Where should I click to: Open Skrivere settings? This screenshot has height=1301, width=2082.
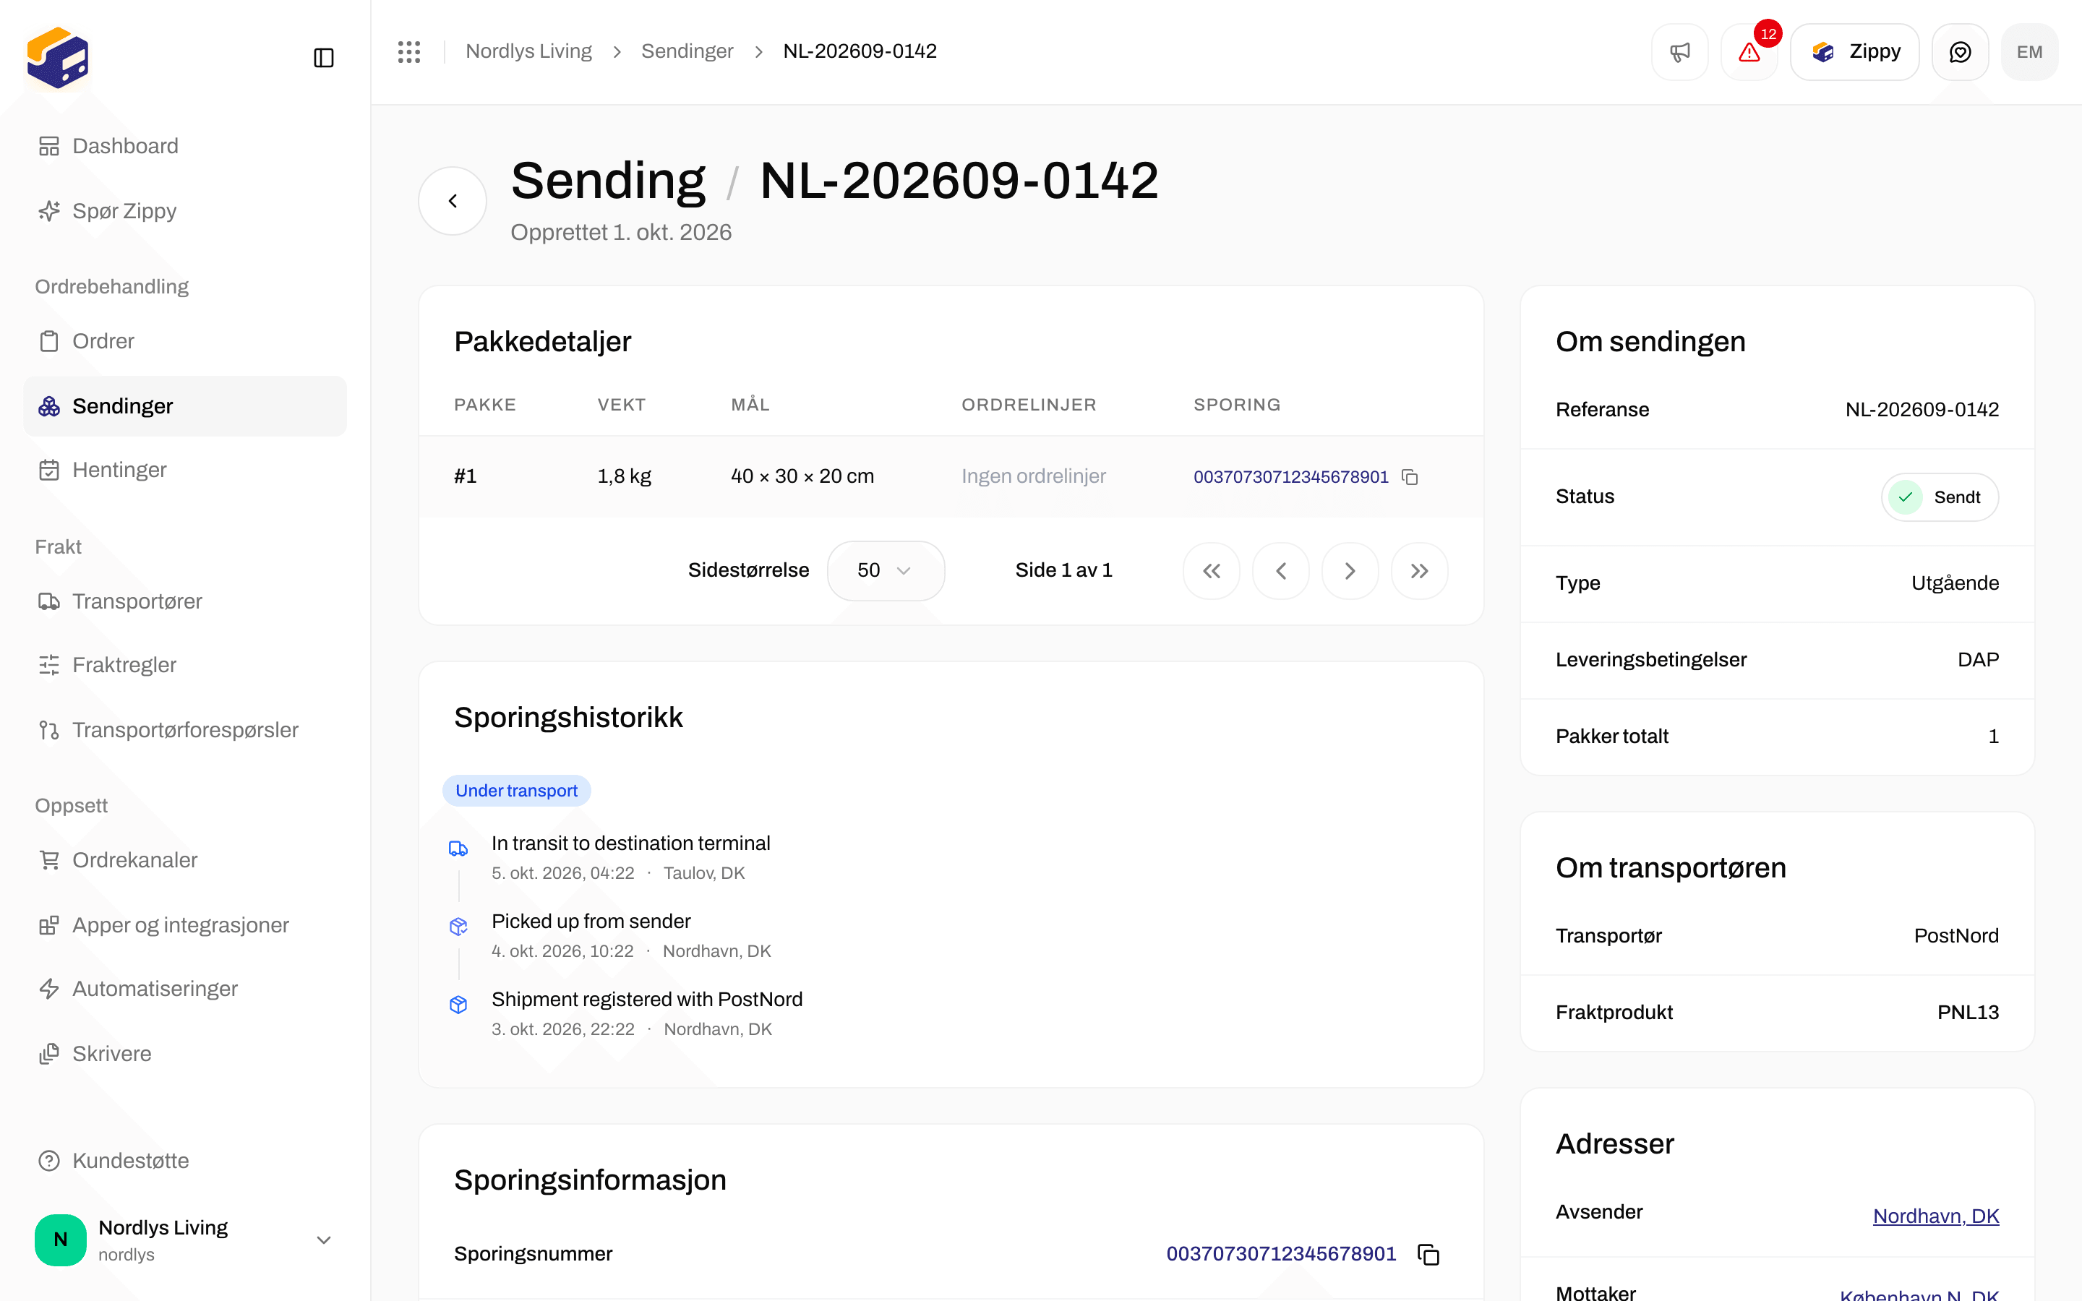pyautogui.click(x=185, y=1054)
